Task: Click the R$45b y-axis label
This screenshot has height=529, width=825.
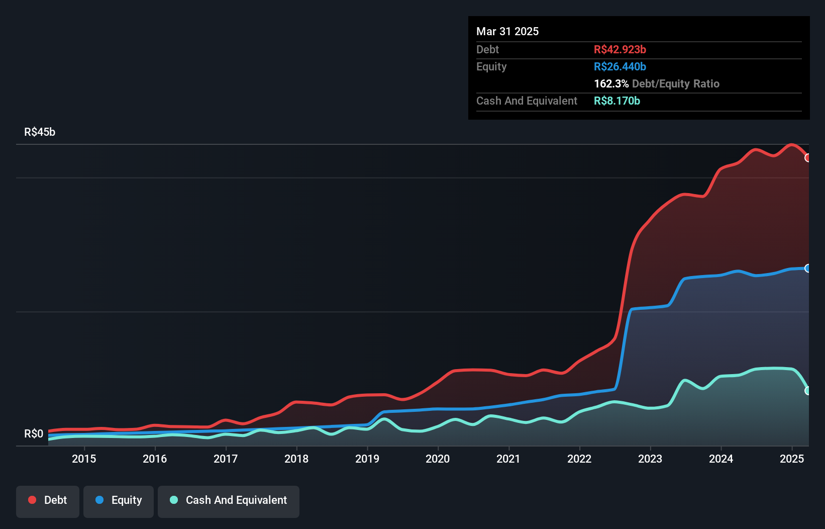Action: 40,132
